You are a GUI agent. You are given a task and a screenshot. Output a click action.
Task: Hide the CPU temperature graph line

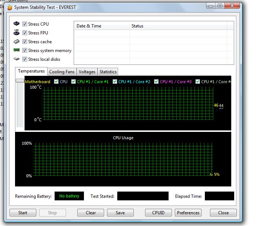click(56, 82)
